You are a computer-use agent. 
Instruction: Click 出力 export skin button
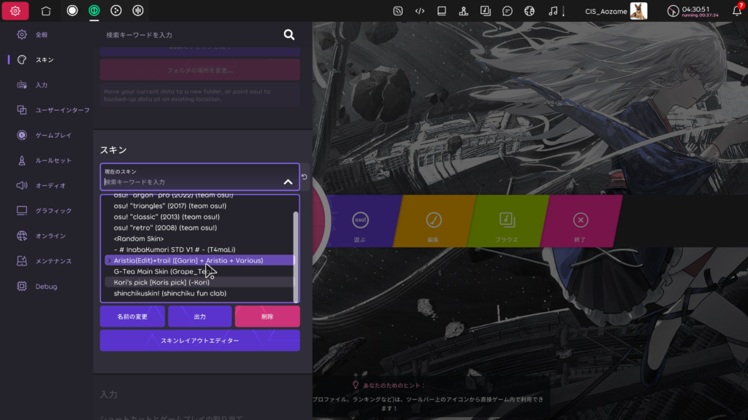pos(200,316)
